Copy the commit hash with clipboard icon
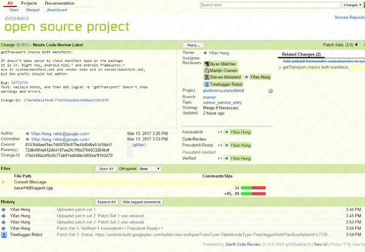This screenshot has width=365, height=252. 129,145
